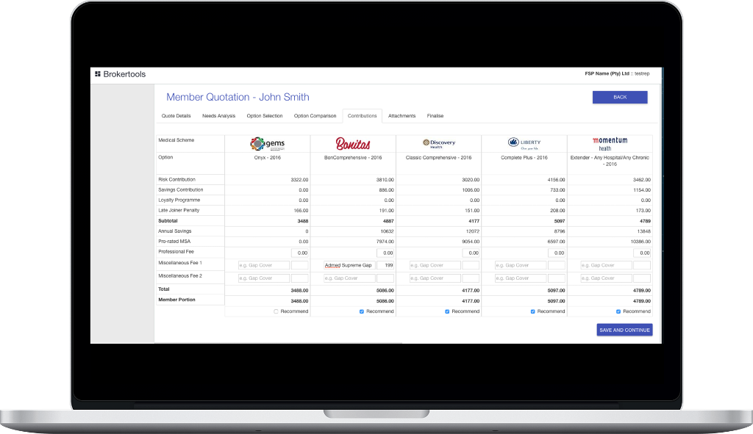The height and width of the screenshot is (434, 753).
Task: Click Admed Supreme Gap fee name field
Action: click(x=349, y=265)
